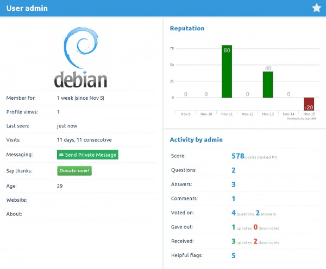326x269 pixels.
Task: Click the Nov-11 reputation bar showing 80
Action: pyautogui.click(x=227, y=72)
